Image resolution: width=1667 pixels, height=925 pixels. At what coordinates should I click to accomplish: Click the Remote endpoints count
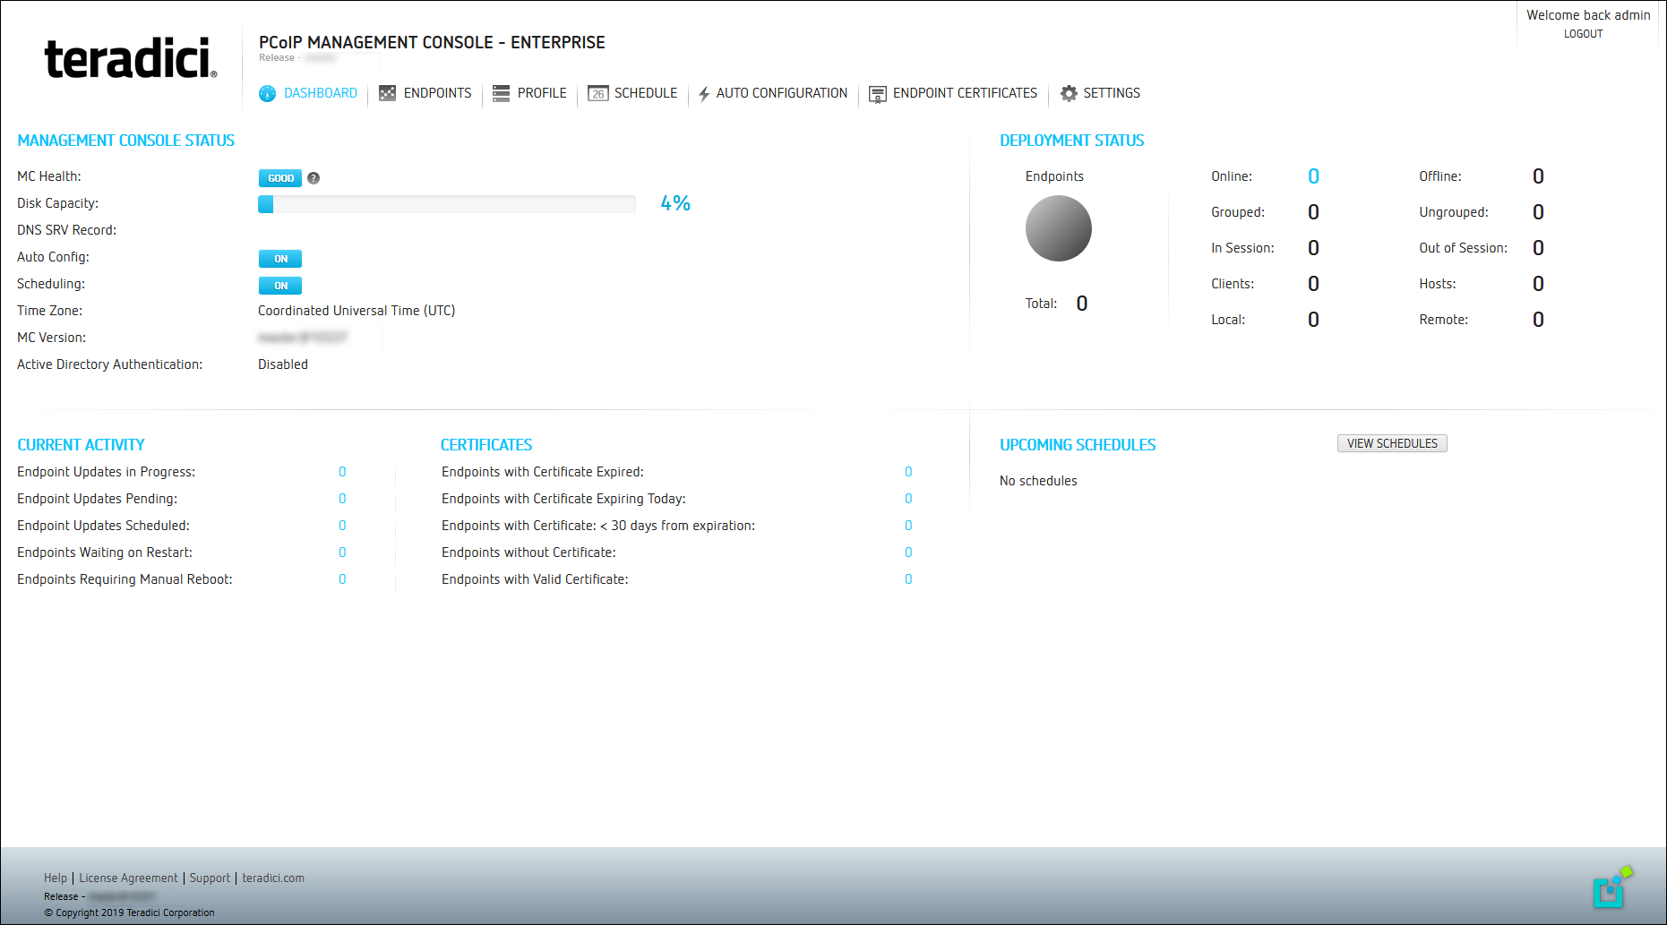coord(1538,320)
